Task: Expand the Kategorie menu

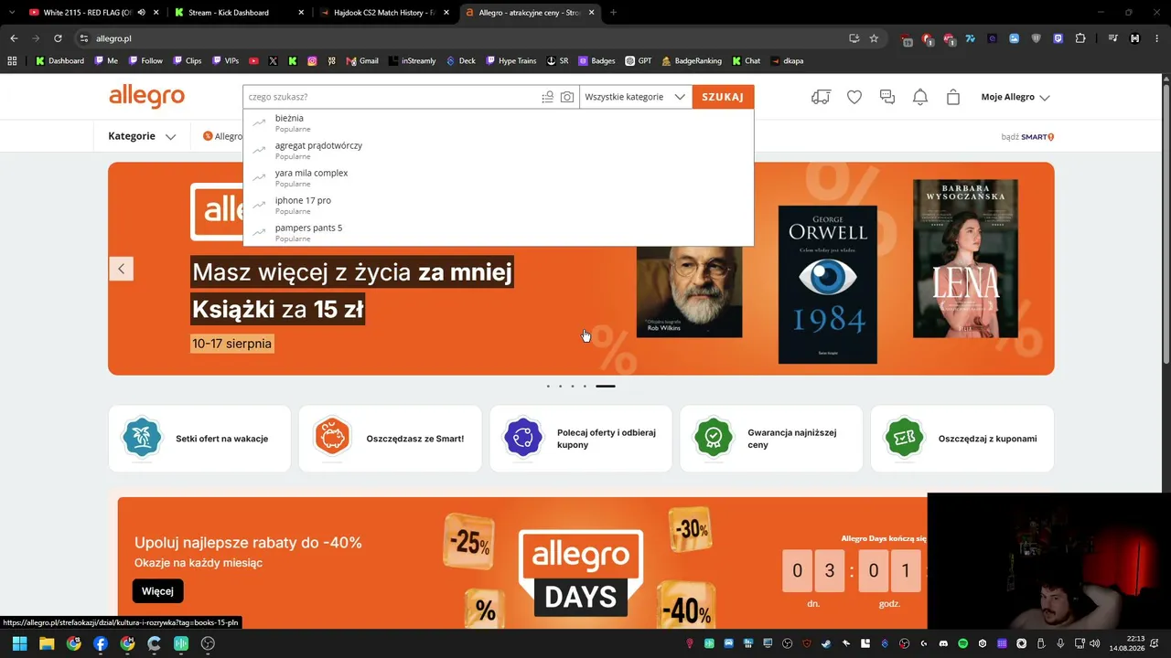Action: [x=142, y=136]
